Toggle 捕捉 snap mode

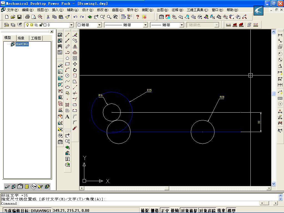[145, 211]
